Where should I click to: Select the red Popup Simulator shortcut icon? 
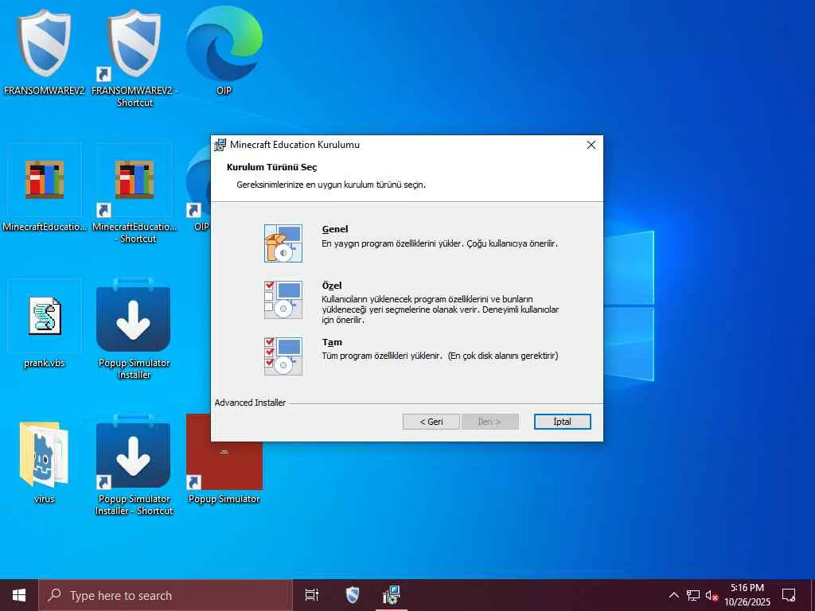point(224,459)
